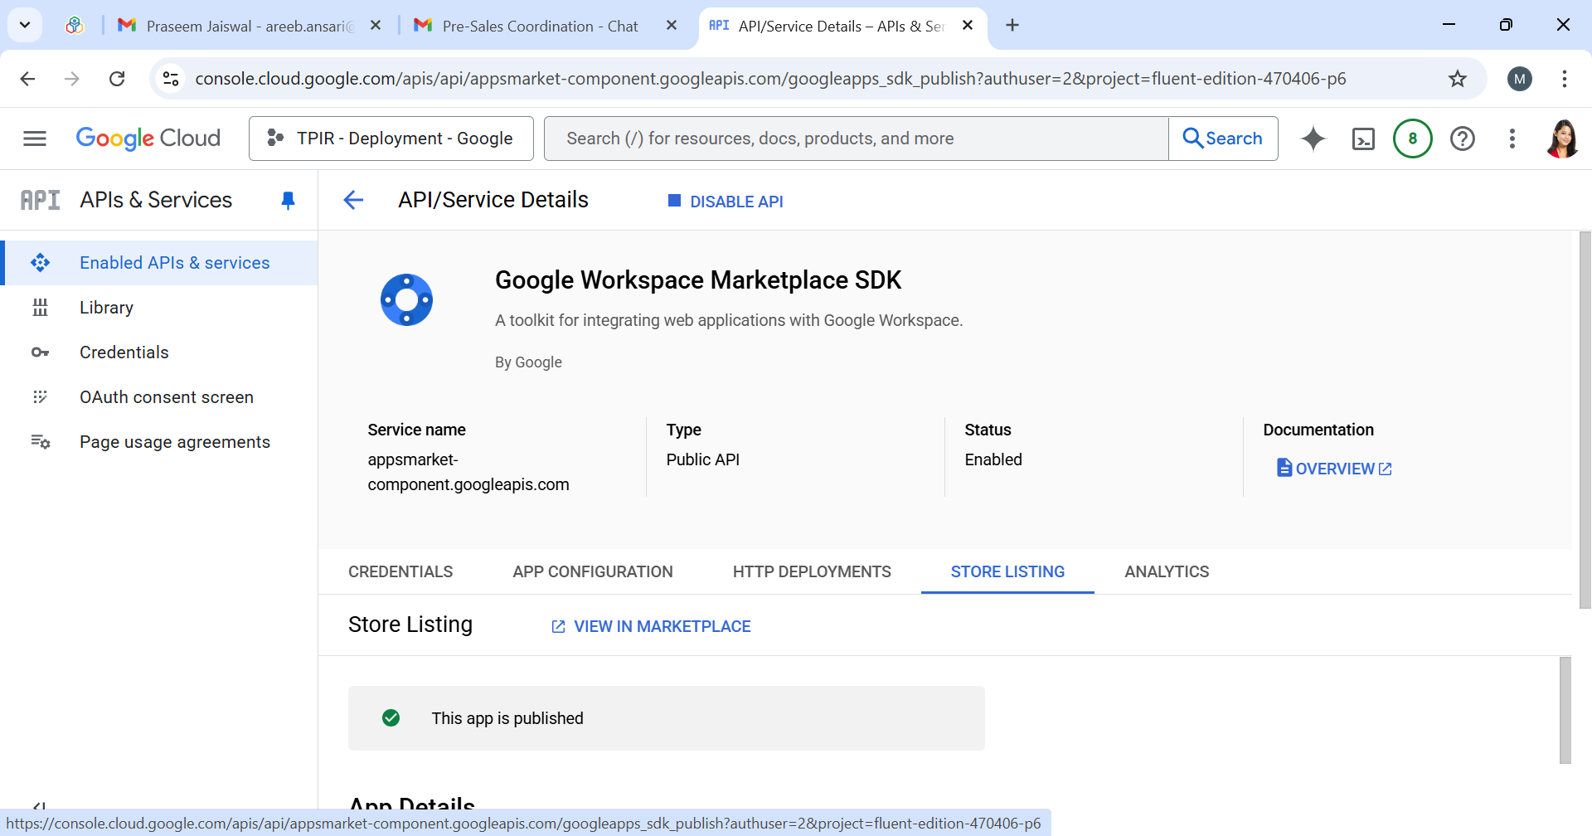Click the Public API type value
The width and height of the screenshot is (1592, 836).
(703, 459)
